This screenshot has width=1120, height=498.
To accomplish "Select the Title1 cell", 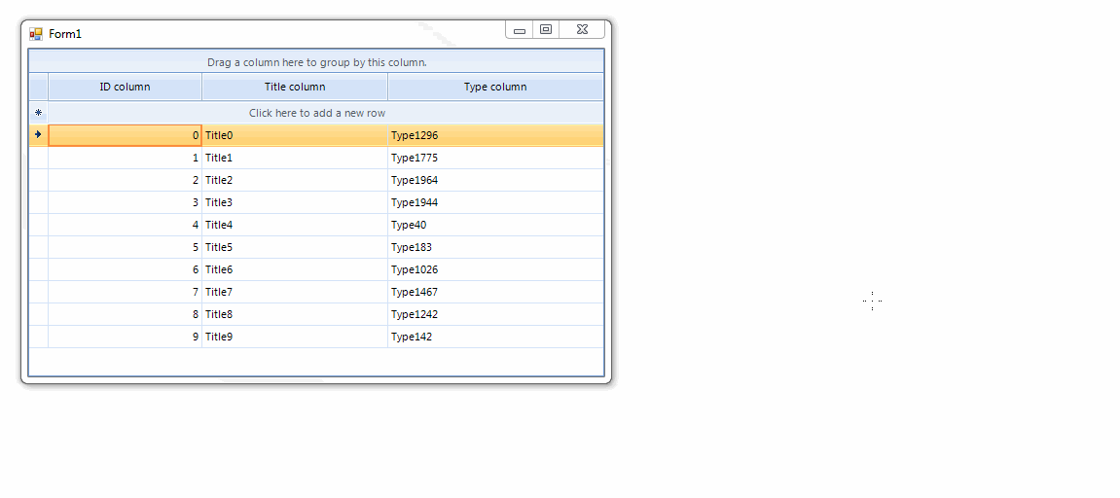I will 294,158.
